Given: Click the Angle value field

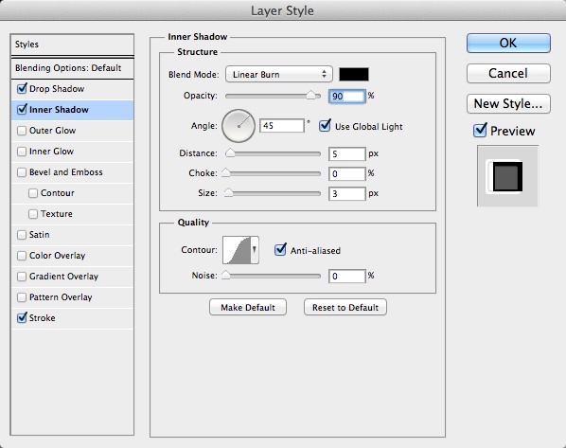Looking at the screenshot, I should pos(282,126).
